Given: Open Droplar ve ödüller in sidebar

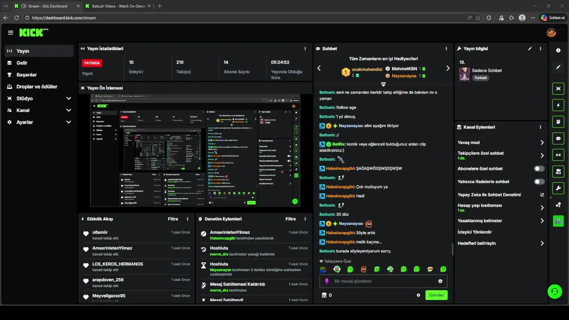Looking at the screenshot, I should tap(39, 87).
